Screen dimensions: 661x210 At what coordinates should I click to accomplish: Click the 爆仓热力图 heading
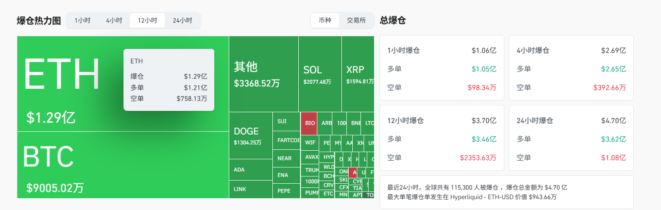[39, 20]
